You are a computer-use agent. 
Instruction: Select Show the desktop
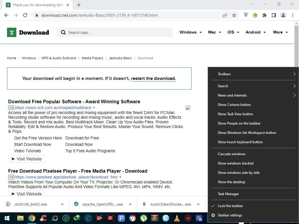(x=253, y=182)
